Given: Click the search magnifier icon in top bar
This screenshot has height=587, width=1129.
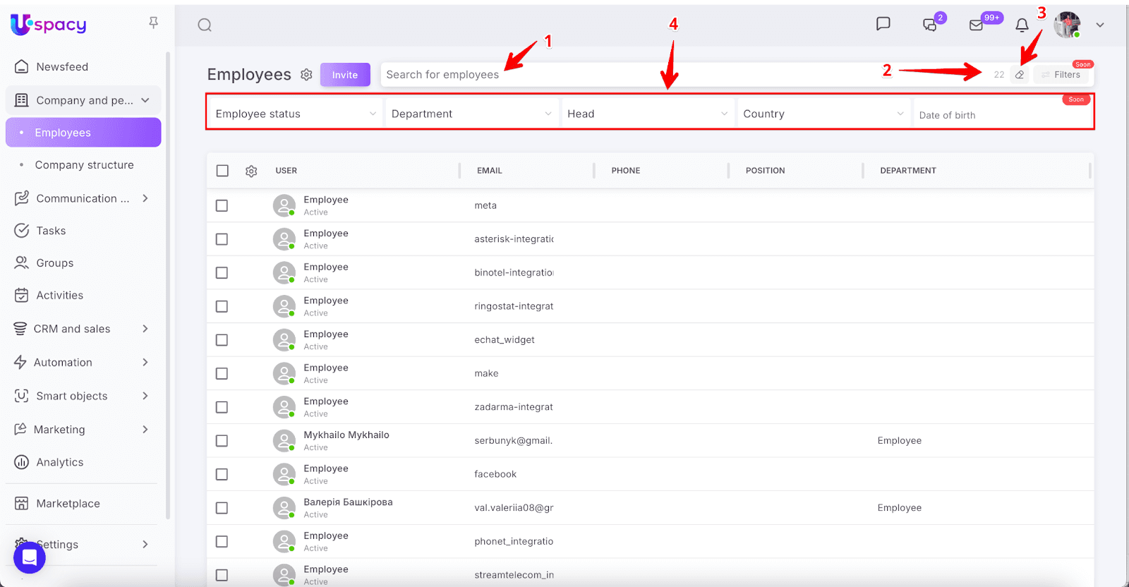Looking at the screenshot, I should tap(205, 25).
